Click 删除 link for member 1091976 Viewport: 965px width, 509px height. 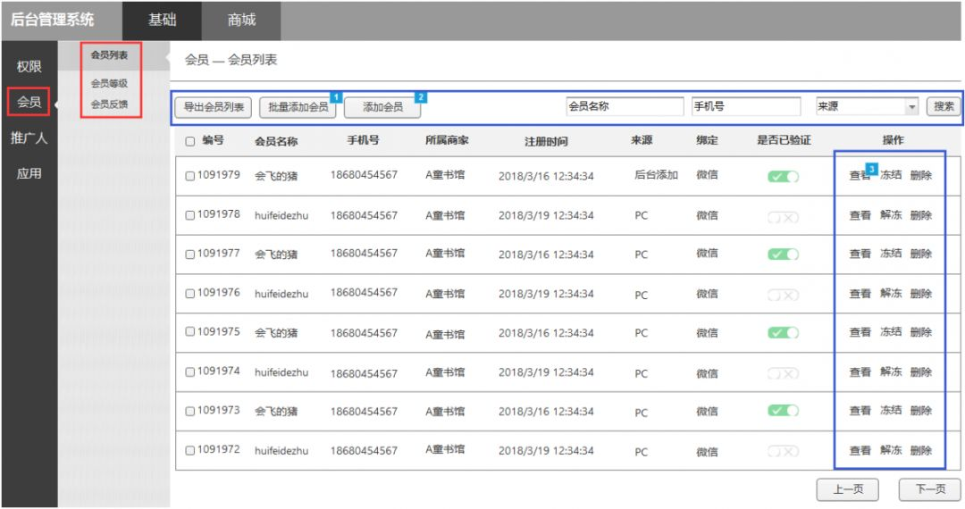[x=920, y=294]
